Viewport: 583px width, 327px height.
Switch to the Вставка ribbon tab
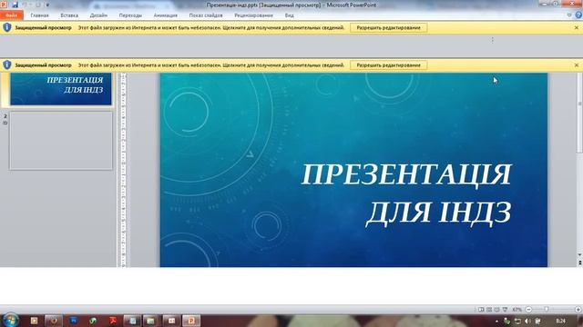[x=69, y=15]
